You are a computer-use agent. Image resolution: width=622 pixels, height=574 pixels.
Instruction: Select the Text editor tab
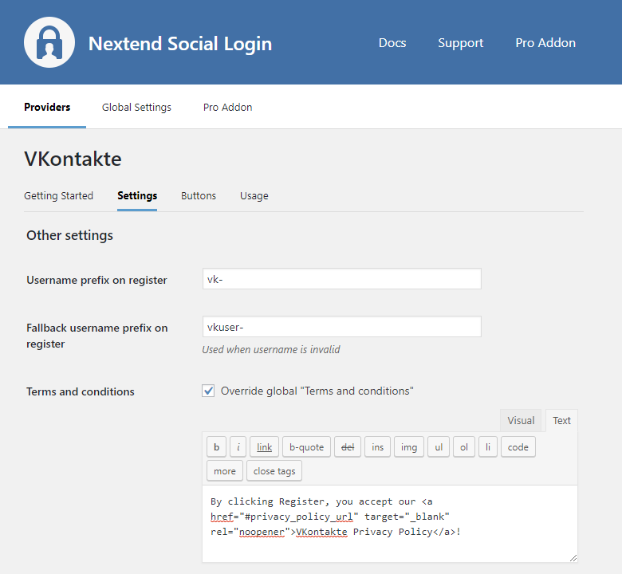pos(562,421)
